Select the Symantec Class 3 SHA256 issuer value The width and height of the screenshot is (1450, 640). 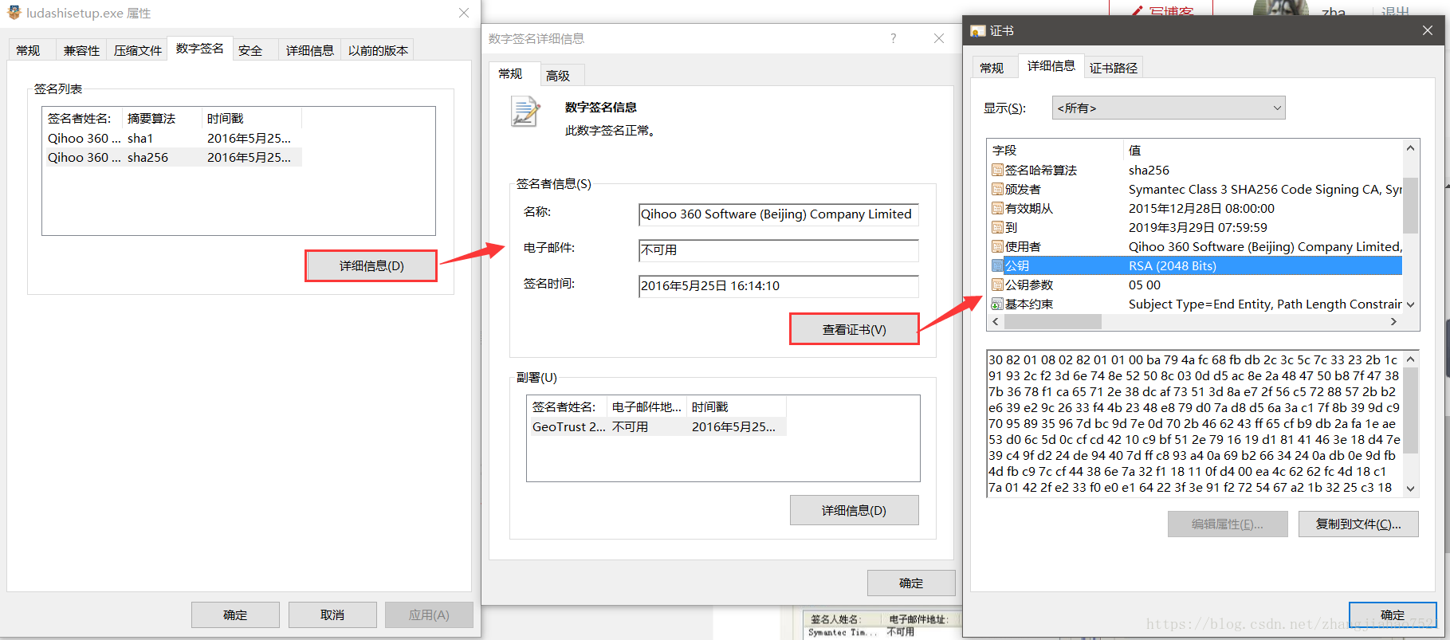tap(1265, 189)
